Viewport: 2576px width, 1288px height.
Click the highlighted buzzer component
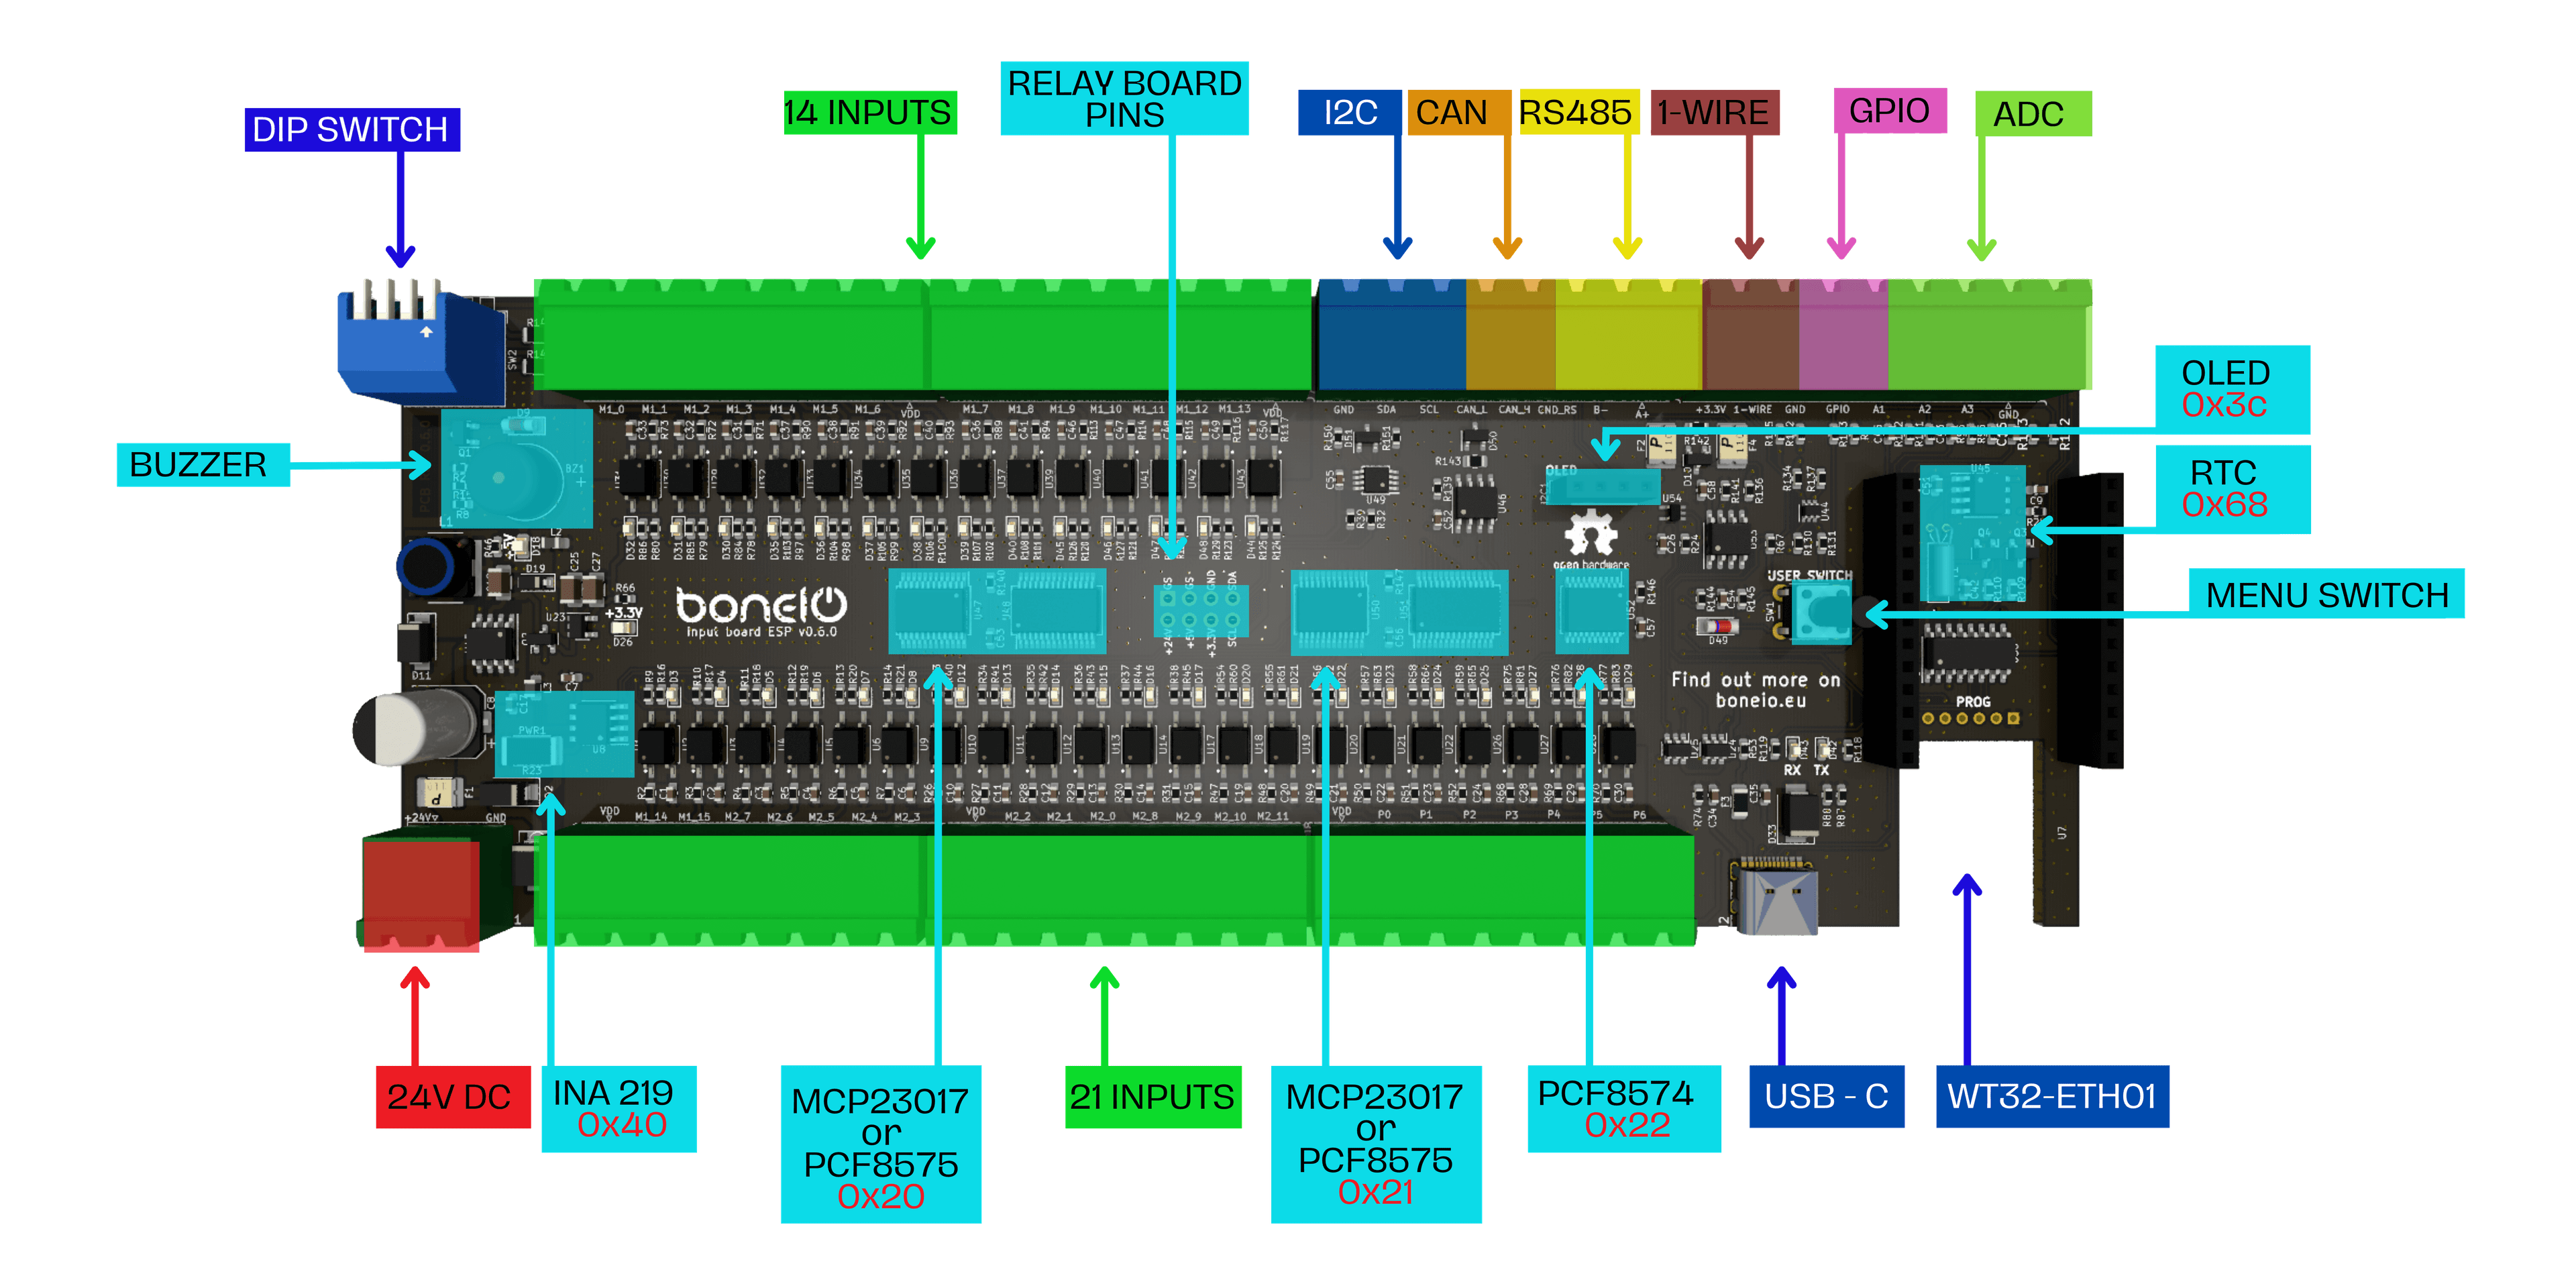pyautogui.click(x=517, y=469)
